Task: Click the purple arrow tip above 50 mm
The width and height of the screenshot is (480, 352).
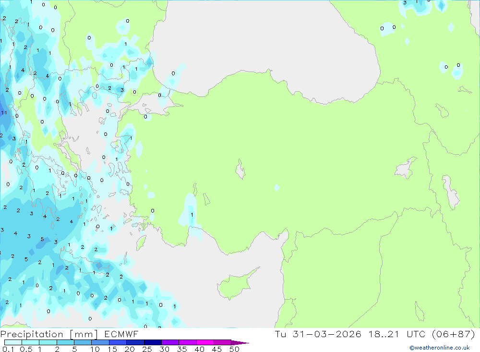Action: click(x=240, y=343)
